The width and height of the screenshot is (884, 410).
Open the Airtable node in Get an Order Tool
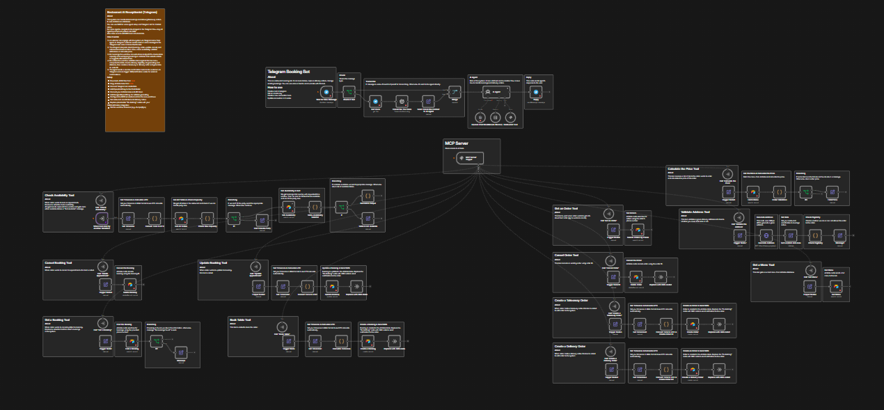click(x=637, y=229)
